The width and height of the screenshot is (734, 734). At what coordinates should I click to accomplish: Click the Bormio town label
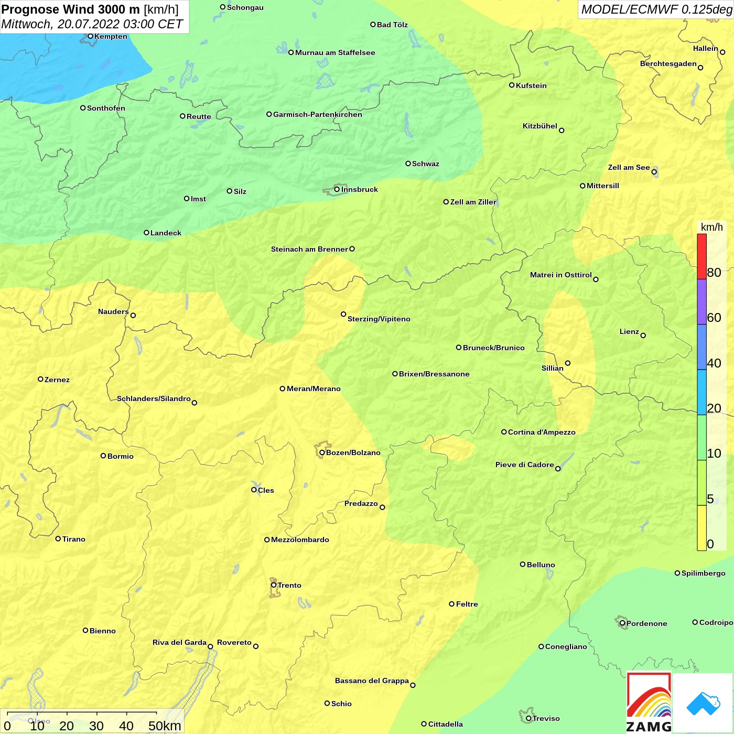coord(121,456)
